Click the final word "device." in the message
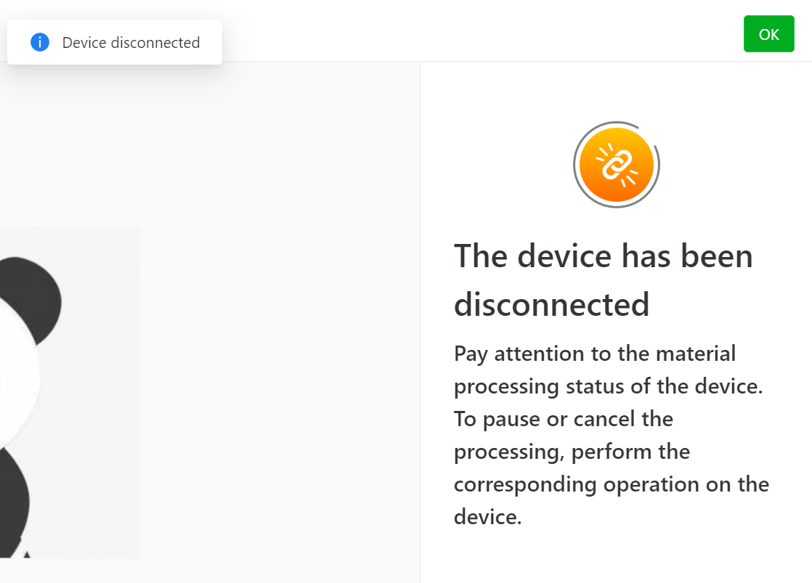Viewport: 812px width, 583px height. 488,517
